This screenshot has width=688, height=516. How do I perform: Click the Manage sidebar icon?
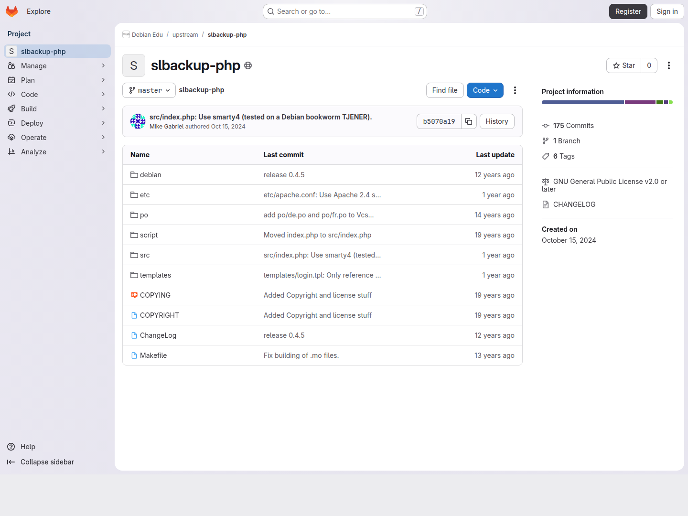(11, 65)
